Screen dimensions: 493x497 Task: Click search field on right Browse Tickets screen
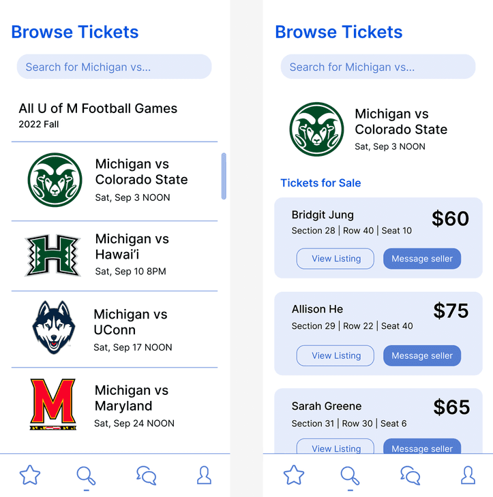tap(378, 67)
